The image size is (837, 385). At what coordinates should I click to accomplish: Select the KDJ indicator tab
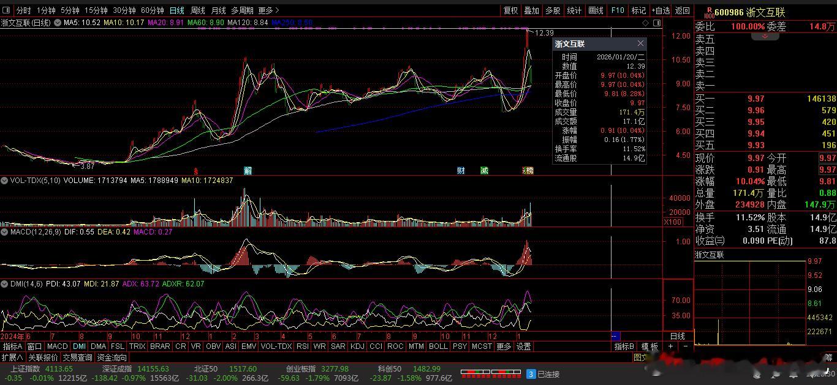coord(357,346)
